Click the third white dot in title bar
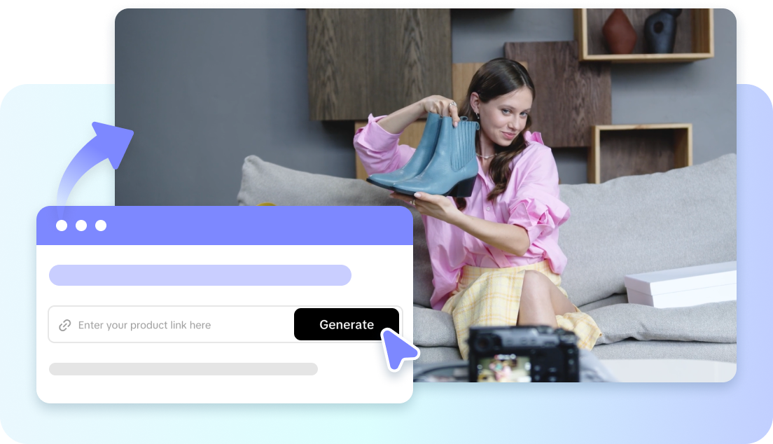The image size is (773, 444). click(101, 226)
